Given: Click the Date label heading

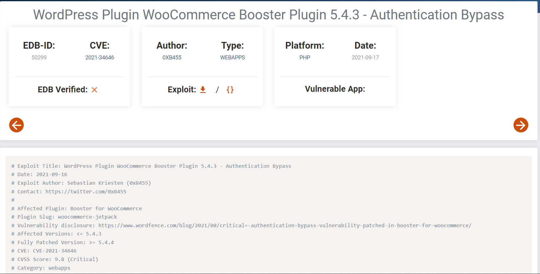Looking at the screenshot, I should coord(365,46).
